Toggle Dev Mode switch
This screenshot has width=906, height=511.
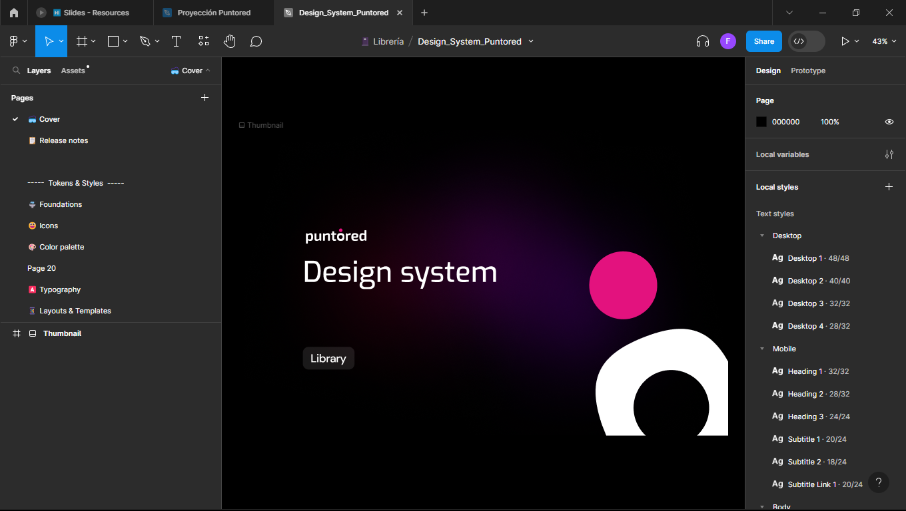click(x=806, y=41)
